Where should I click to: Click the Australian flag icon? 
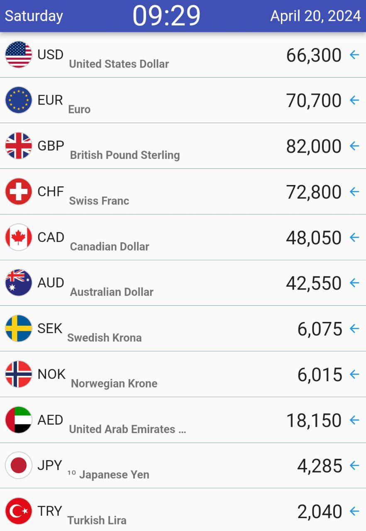19,283
